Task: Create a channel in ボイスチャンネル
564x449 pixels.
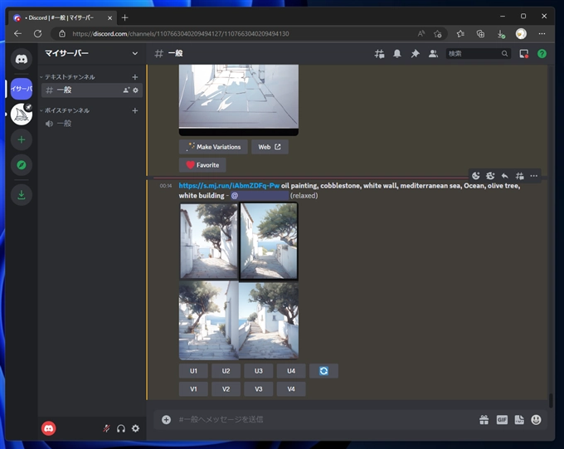Action: coord(135,110)
